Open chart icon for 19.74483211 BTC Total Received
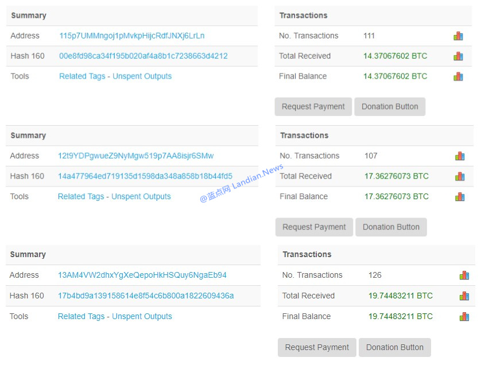The width and height of the screenshot is (481, 365). (464, 296)
